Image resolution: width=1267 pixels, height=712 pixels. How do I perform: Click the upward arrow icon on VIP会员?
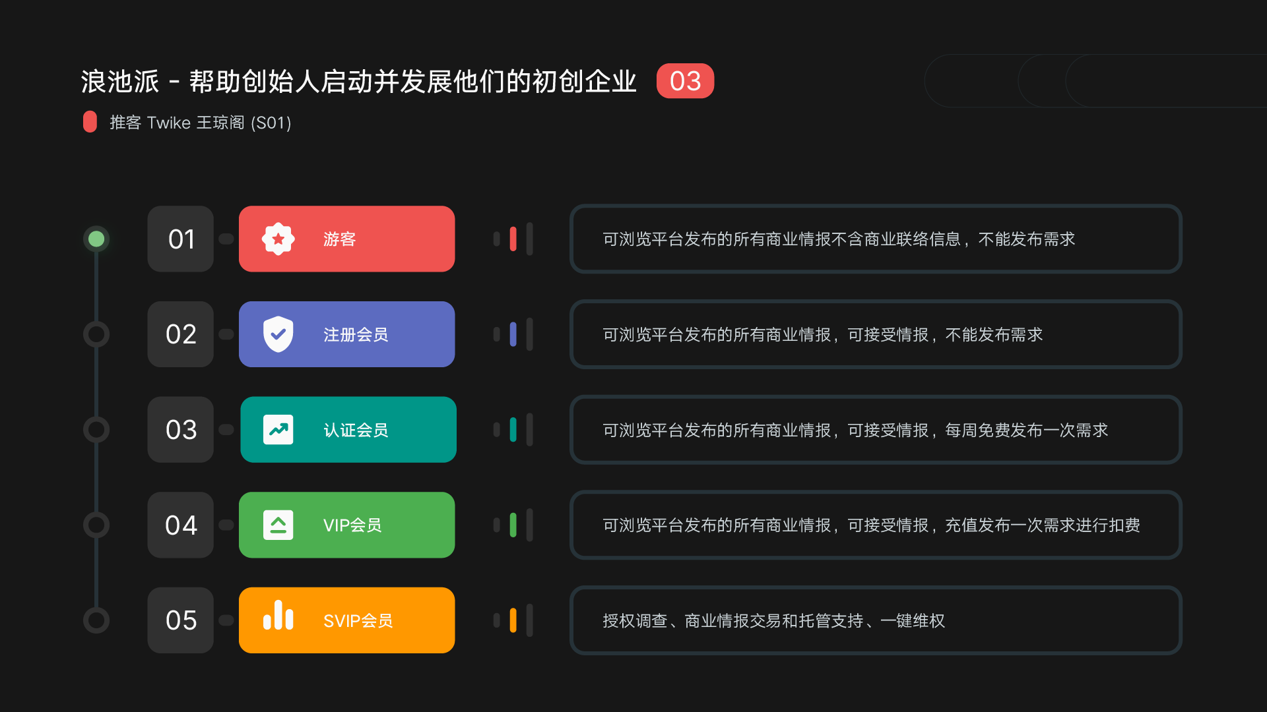pos(278,525)
